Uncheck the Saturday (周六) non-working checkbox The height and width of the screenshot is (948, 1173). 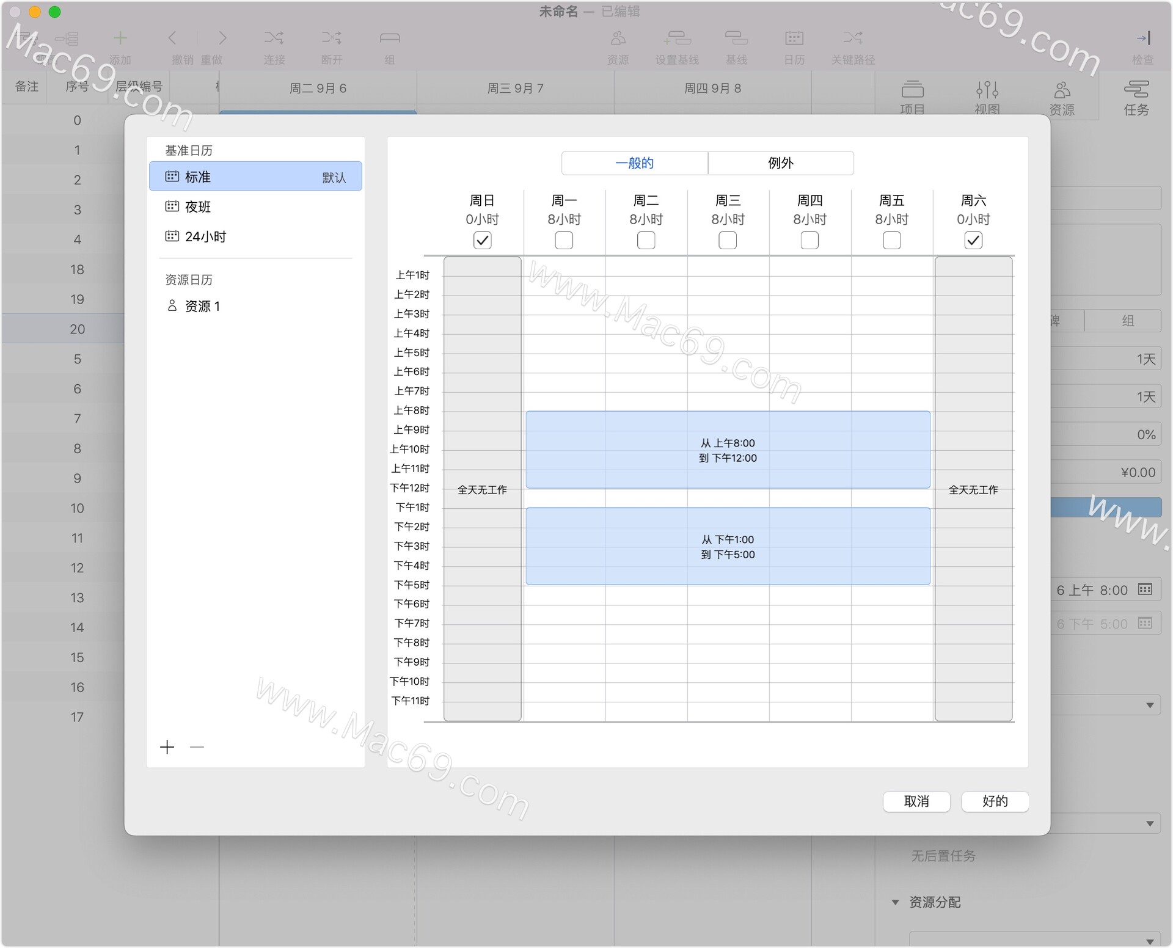[973, 241]
